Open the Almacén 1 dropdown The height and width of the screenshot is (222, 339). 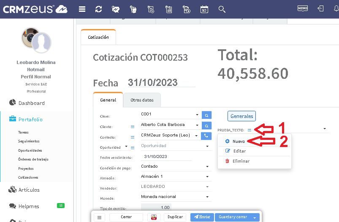point(207,177)
